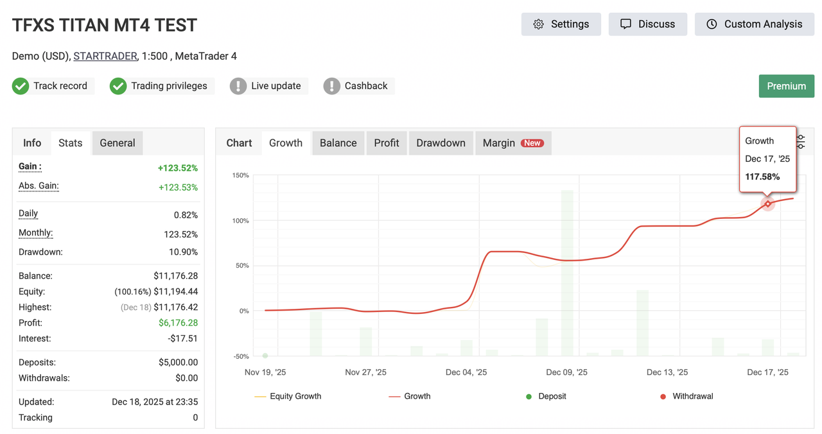
Task: Switch to the Margin chart tab
Action: click(x=513, y=143)
